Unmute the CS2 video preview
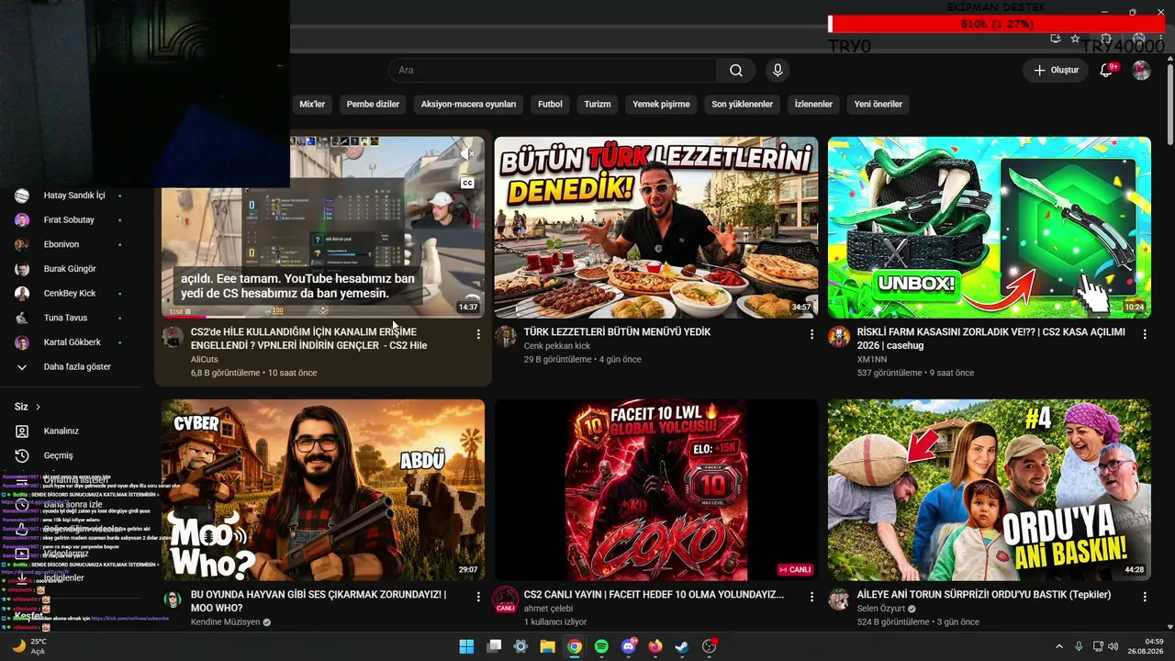The image size is (1175, 661). pos(467,153)
